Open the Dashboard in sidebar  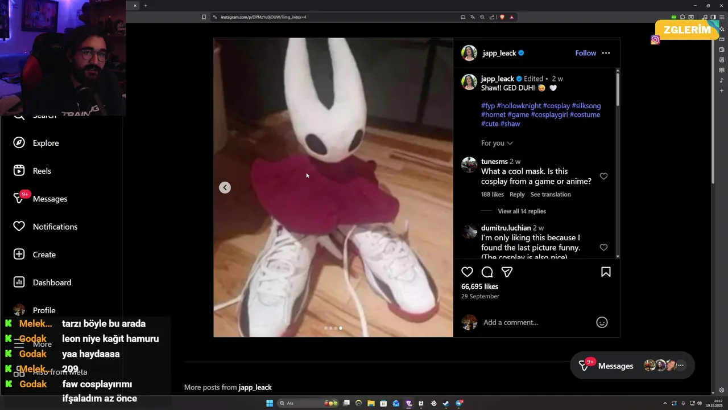click(43, 282)
